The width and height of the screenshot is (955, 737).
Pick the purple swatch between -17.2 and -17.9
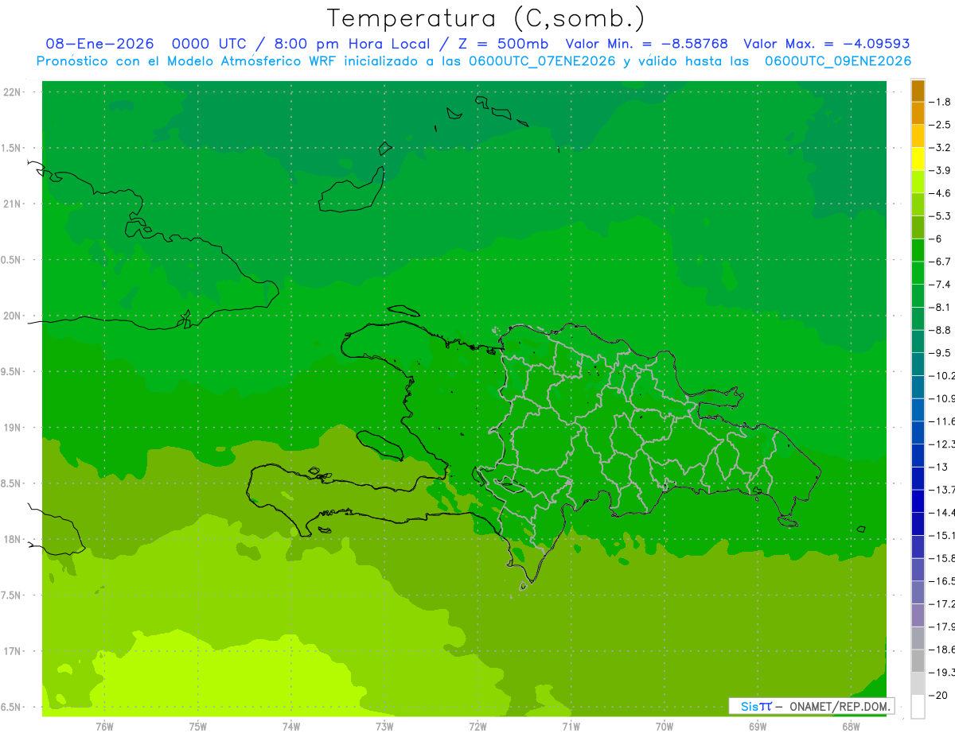[918, 615]
